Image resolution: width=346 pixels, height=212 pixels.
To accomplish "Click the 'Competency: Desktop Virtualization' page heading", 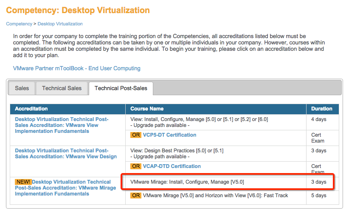I will (78, 10).
